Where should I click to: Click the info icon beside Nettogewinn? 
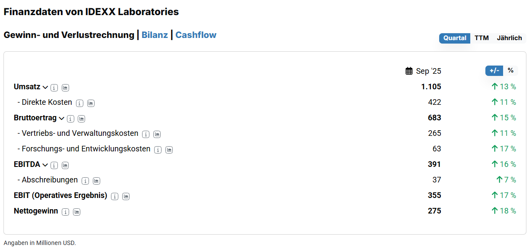(65, 212)
